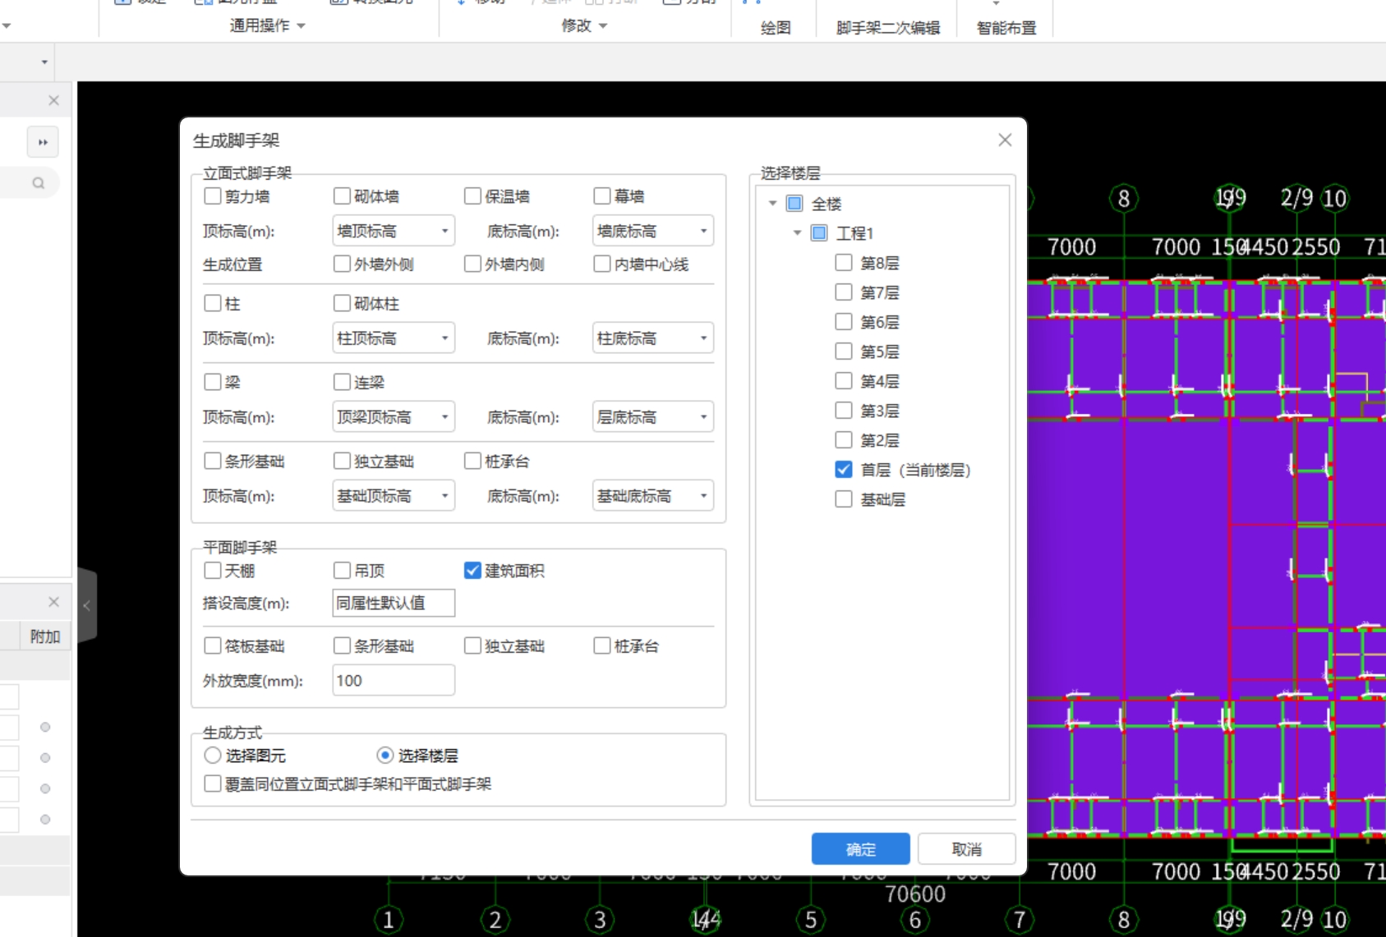Check the 梁 checkbox
The image size is (1386, 937).
(213, 382)
